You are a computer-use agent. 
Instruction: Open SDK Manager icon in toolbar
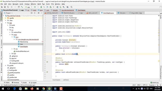(64, 7)
